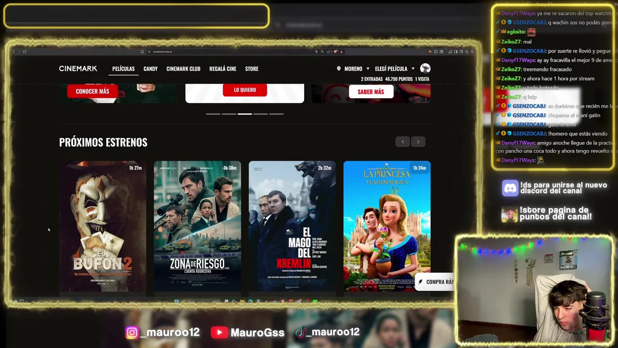Click the streamer webcam feed
Viewport: 618px width, 348px height.
pyautogui.click(x=534, y=290)
